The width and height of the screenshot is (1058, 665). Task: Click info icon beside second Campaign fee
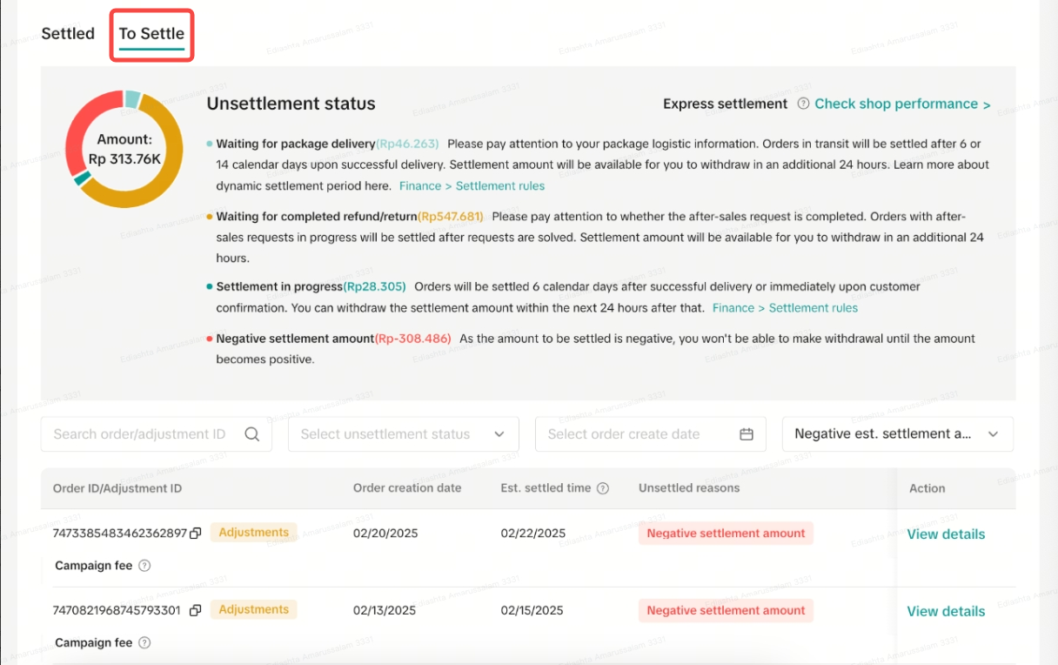(x=145, y=643)
